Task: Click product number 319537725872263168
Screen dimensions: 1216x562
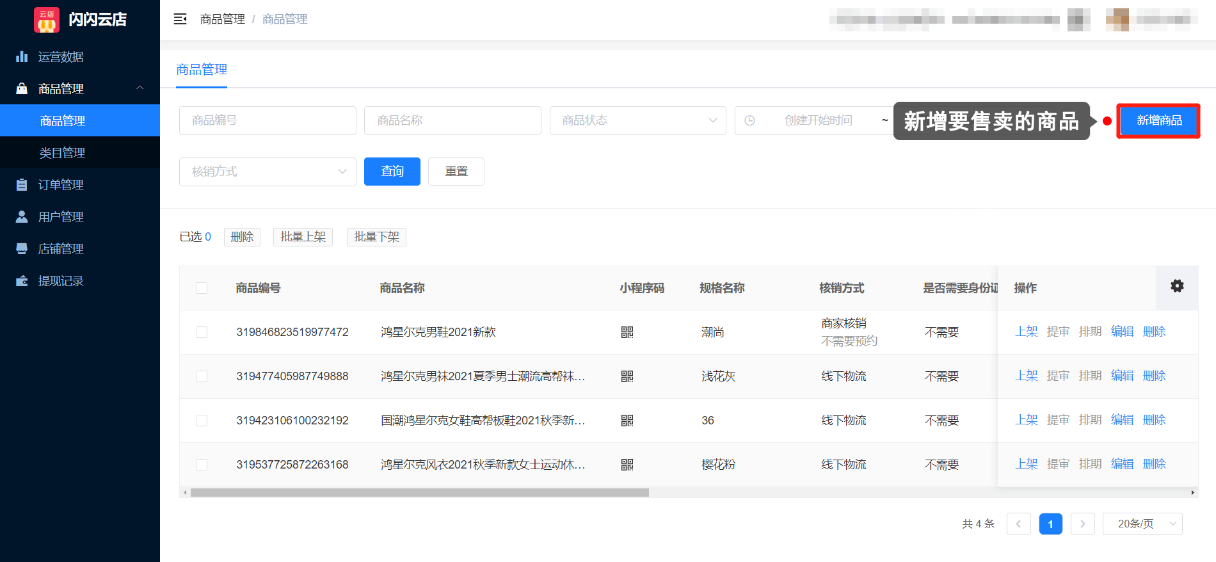Action: [x=292, y=465]
